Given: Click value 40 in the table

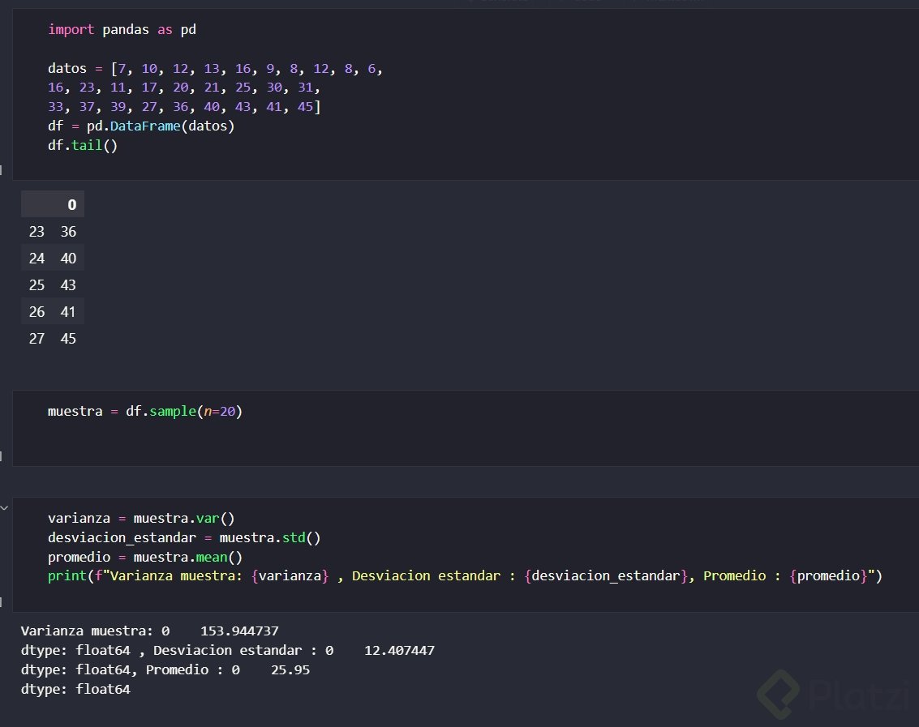Looking at the screenshot, I should [69, 259].
